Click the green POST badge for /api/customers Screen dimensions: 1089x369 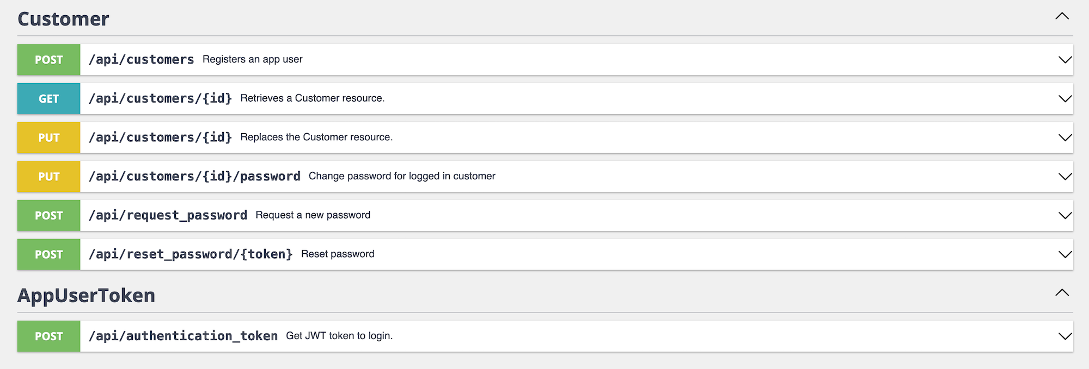click(x=48, y=60)
